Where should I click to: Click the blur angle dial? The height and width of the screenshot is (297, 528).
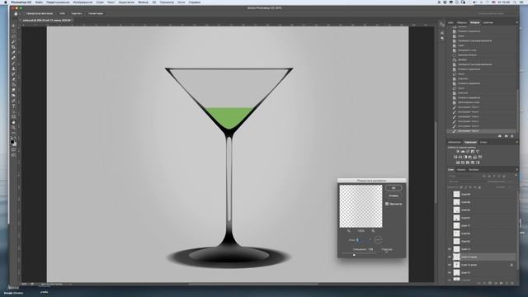(x=378, y=240)
